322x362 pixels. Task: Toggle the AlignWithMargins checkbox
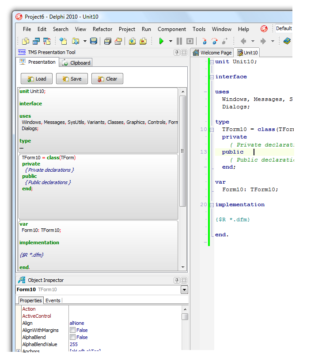coord(72,330)
